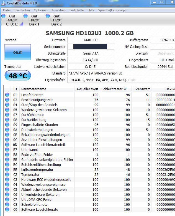Open the Optionen menu
This screenshot has width=175, height=216.
tap(41, 10)
